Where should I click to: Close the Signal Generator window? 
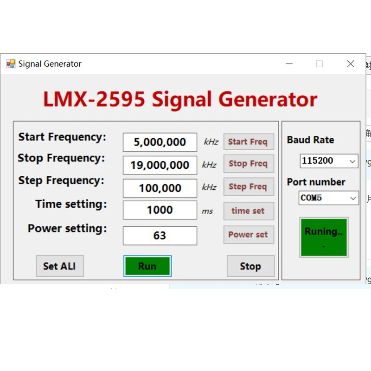pos(351,64)
